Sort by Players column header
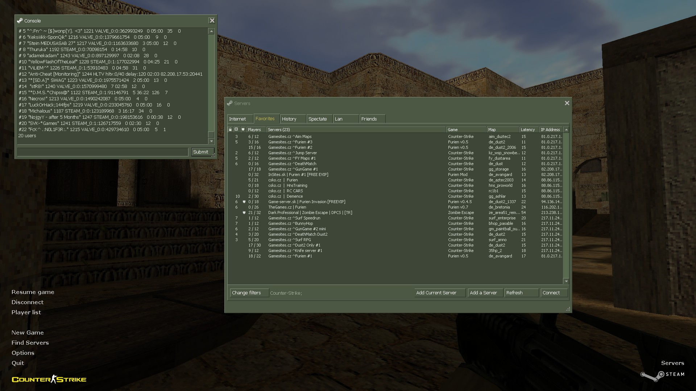Viewport: 696px width, 391px height. (256, 130)
